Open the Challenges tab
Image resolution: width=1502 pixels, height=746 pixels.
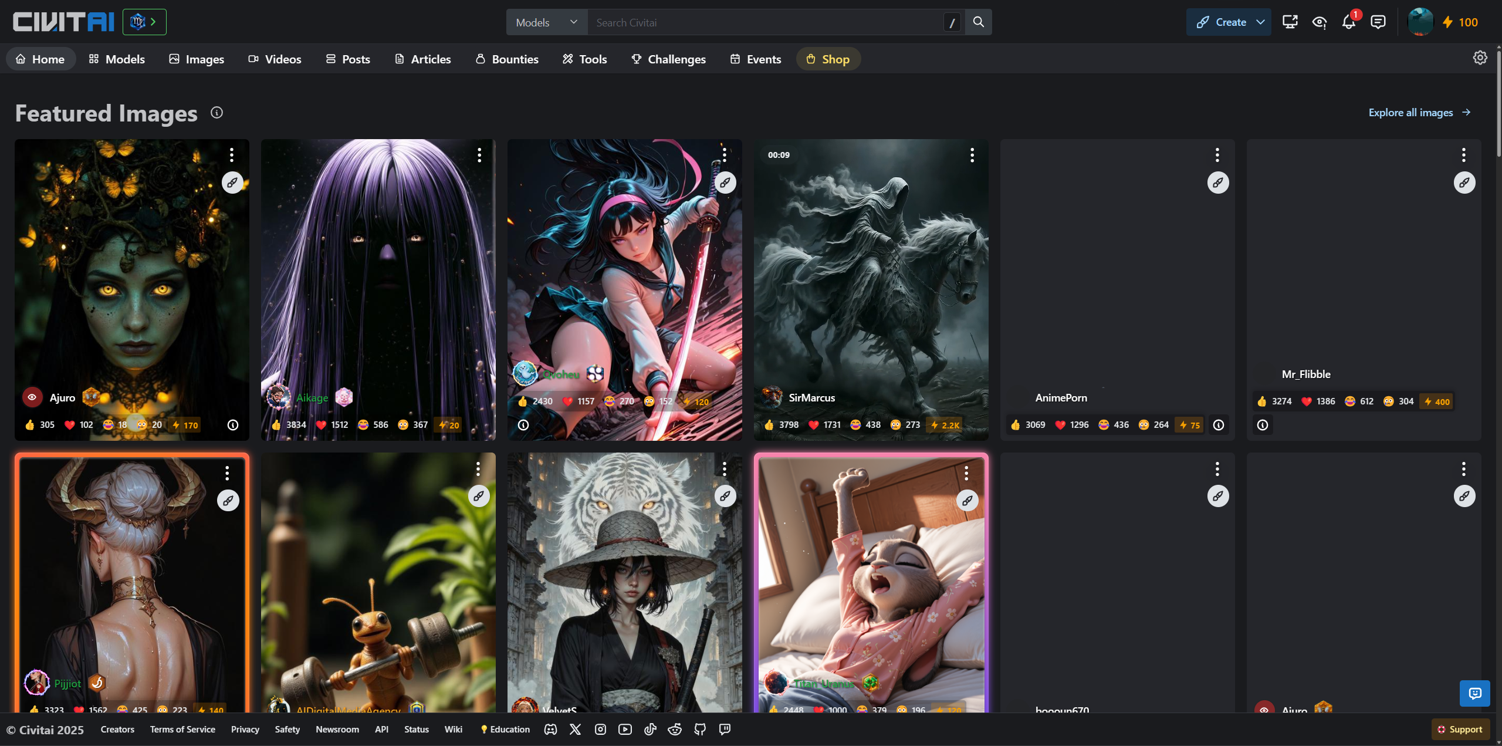click(668, 59)
